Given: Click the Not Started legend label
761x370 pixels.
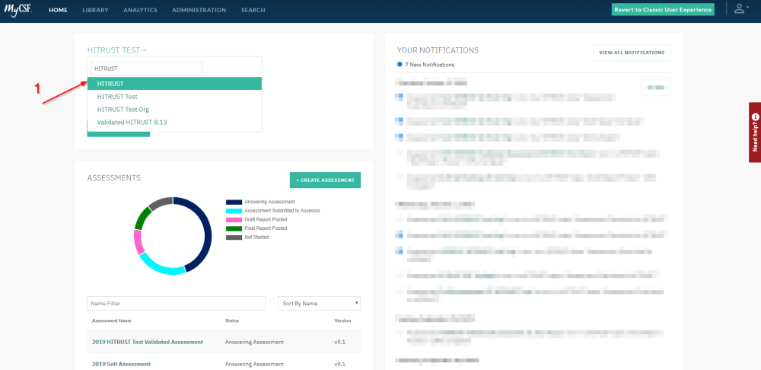Looking at the screenshot, I should [256, 237].
